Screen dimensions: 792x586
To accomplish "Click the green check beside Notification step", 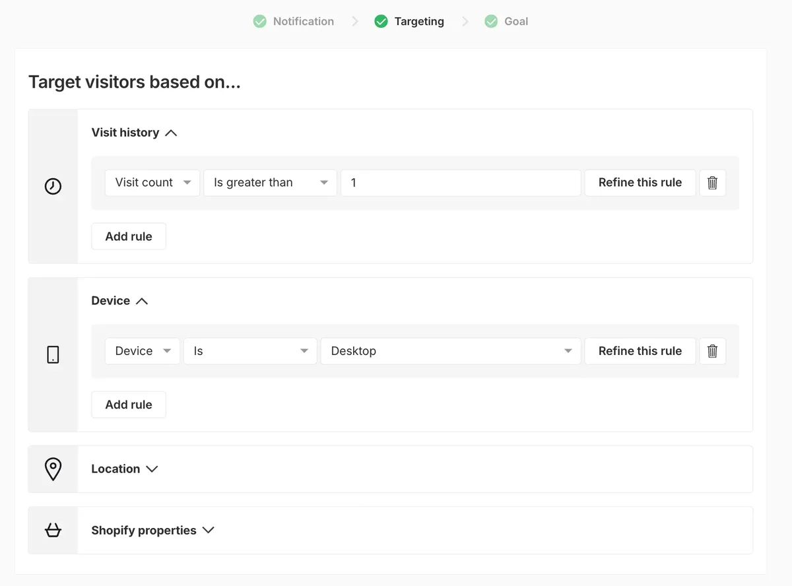I will coord(260,21).
